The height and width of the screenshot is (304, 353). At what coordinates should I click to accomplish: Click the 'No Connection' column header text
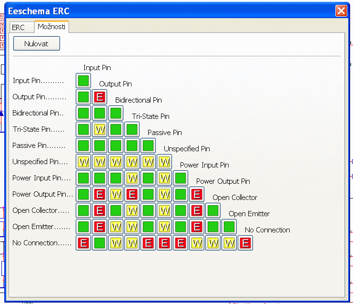(267, 230)
